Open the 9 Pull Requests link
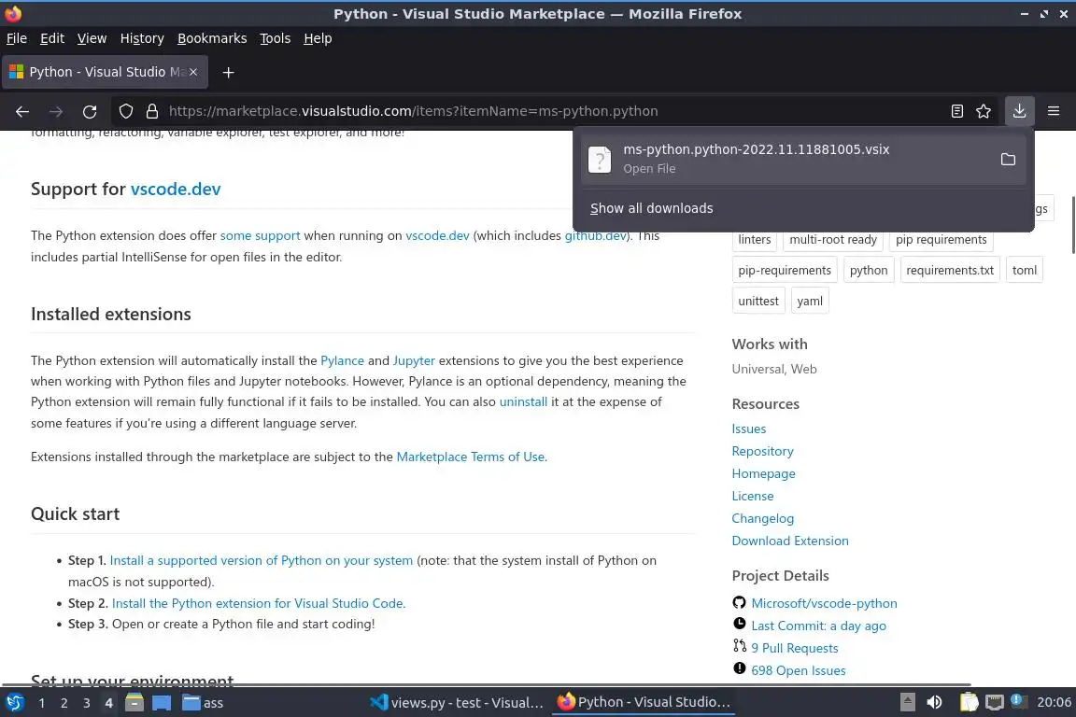 coord(794,649)
